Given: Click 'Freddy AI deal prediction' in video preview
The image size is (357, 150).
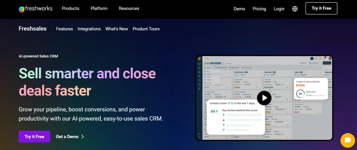Looking at the screenshot, I should pos(308,82).
